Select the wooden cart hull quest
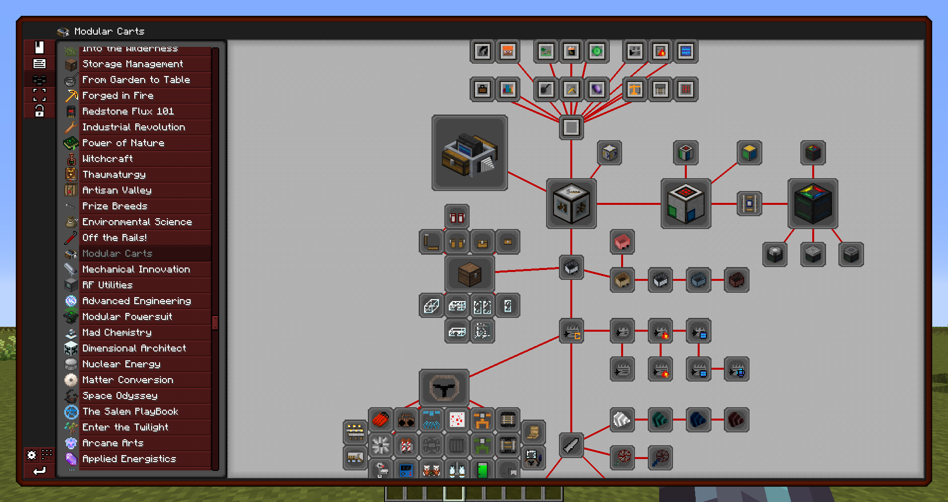This screenshot has width=948, height=502. (x=622, y=280)
